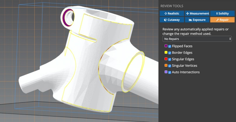Click the purple Flipped Faces color swatch

point(166,46)
